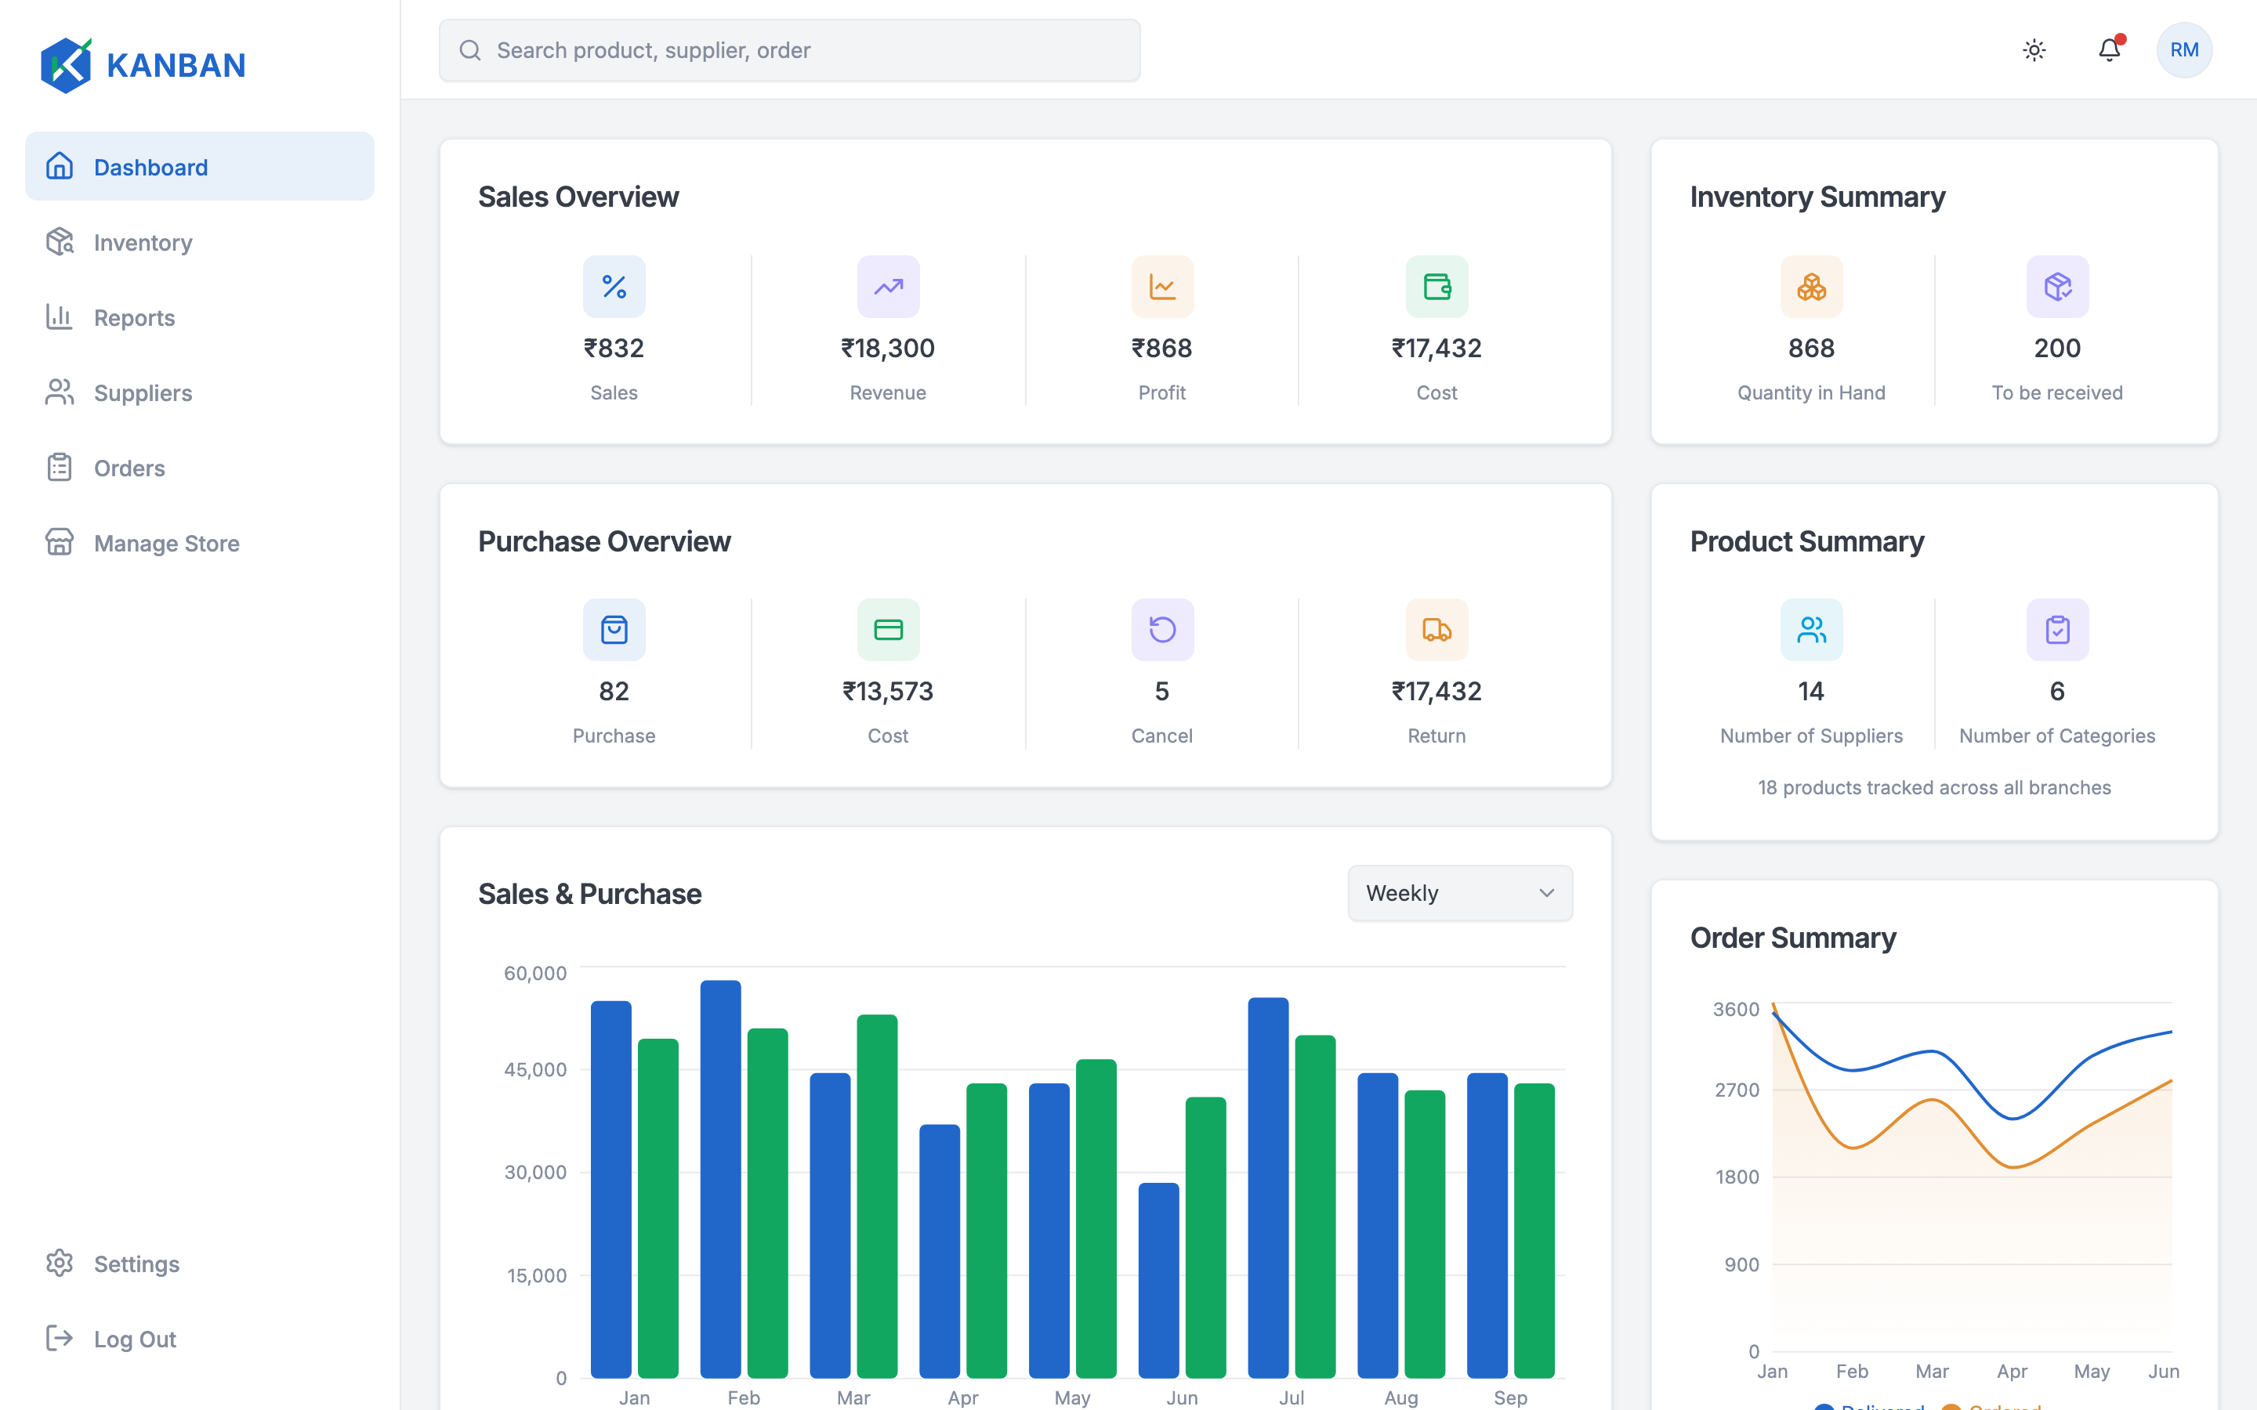Image resolution: width=2257 pixels, height=1410 pixels.
Task: Open the Suppliers menu item
Action: coord(200,392)
